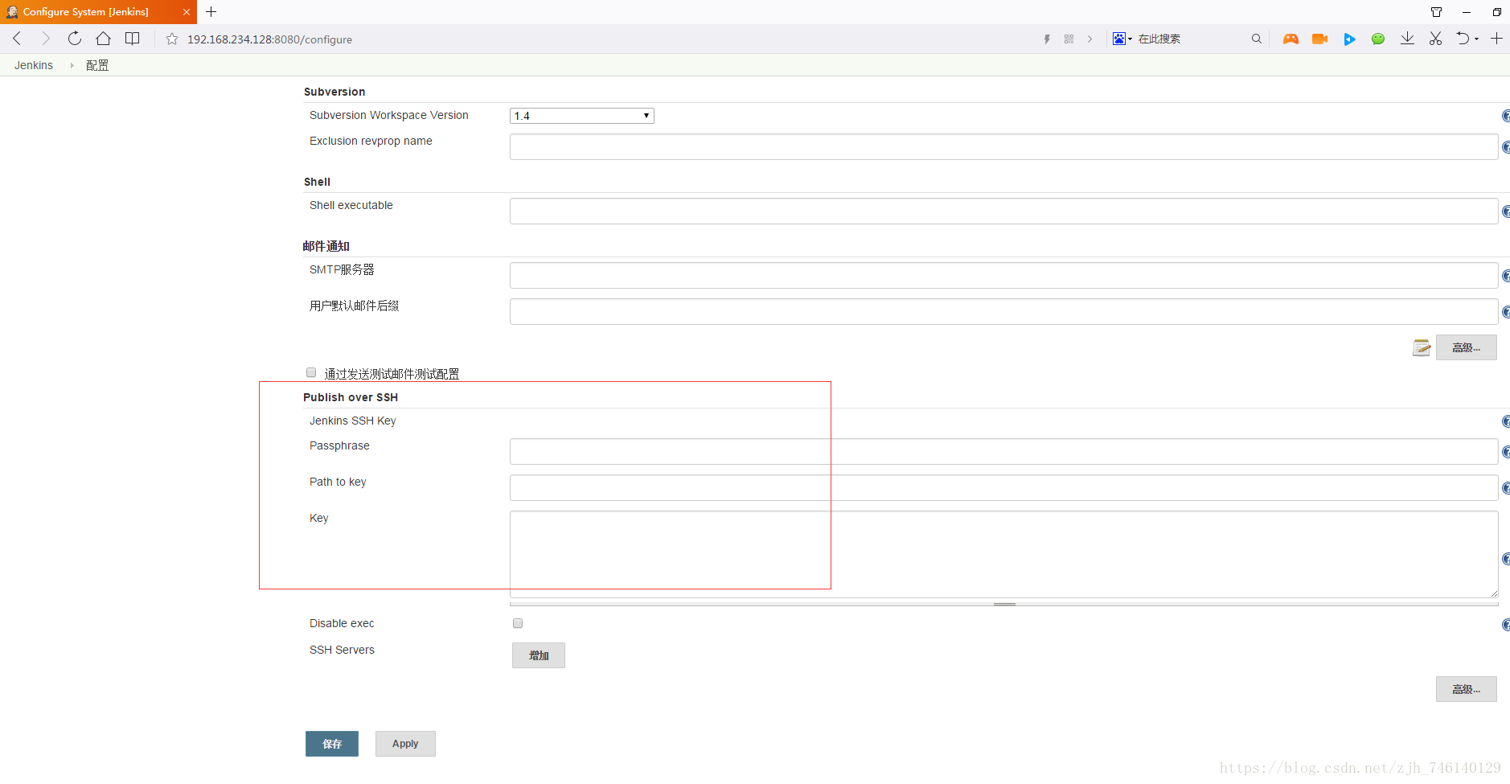Screen dimensions: 1510x784
Task: Click the 保存 save button
Action: 332,744
